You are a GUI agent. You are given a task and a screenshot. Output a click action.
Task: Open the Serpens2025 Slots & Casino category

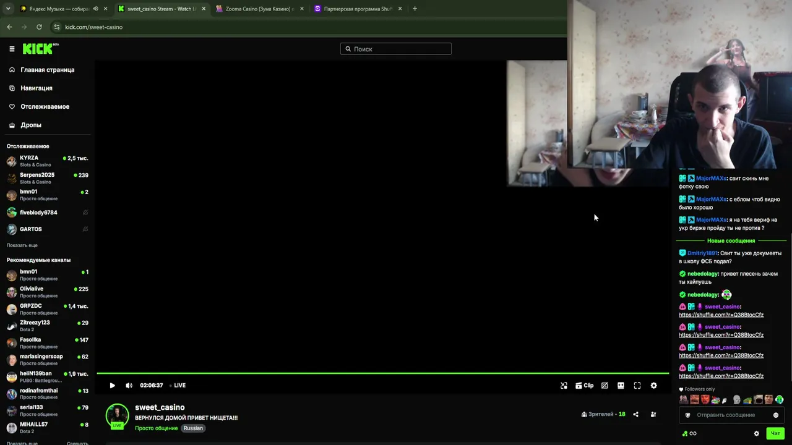tap(35, 182)
